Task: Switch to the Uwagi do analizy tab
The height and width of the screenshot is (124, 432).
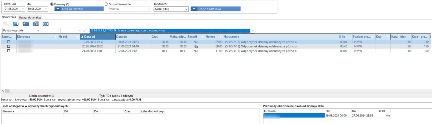Action: pos(30,17)
